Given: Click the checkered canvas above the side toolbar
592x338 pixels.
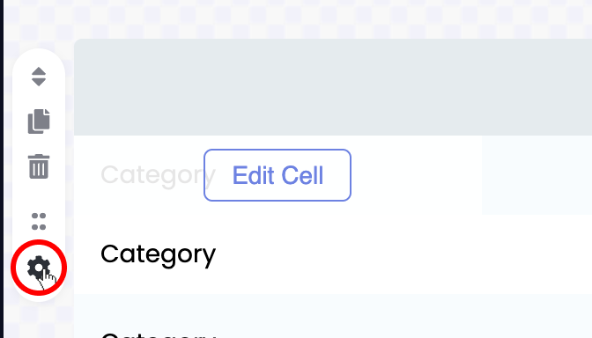Looking at the screenshot, I should point(39,24).
